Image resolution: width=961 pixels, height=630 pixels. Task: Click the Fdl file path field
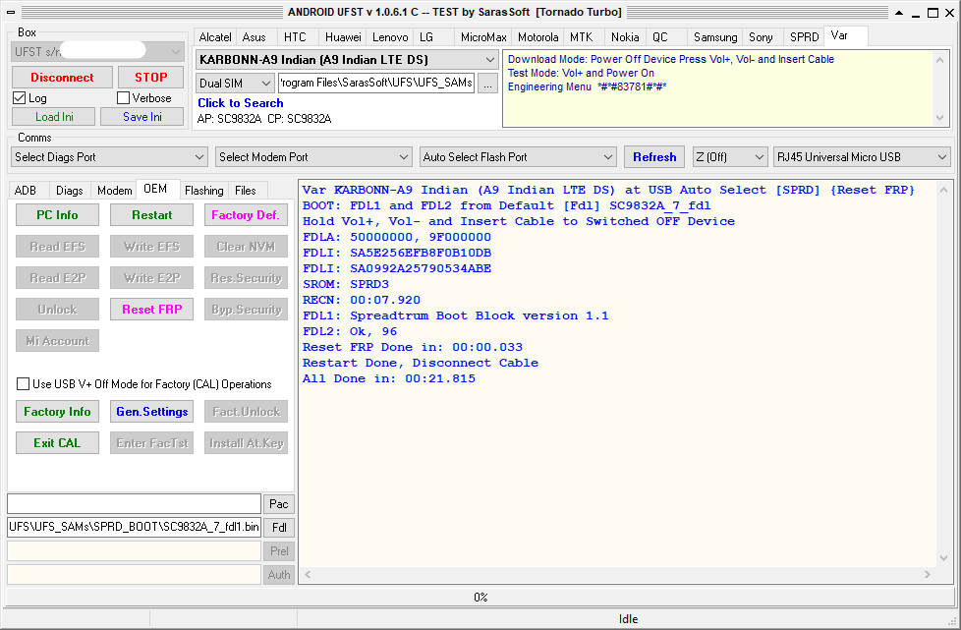(x=135, y=527)
